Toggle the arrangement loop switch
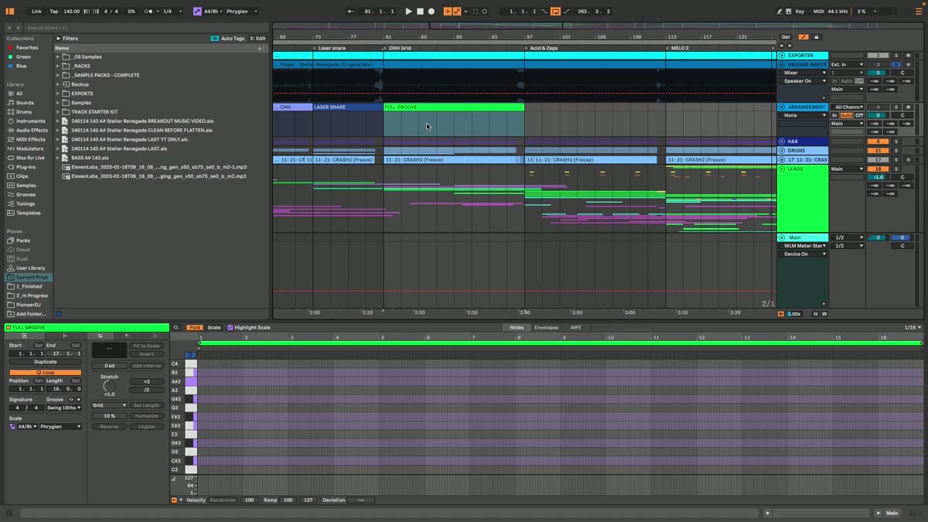The width and height of the screenshot is (928, 522). (x=555, y=12)
